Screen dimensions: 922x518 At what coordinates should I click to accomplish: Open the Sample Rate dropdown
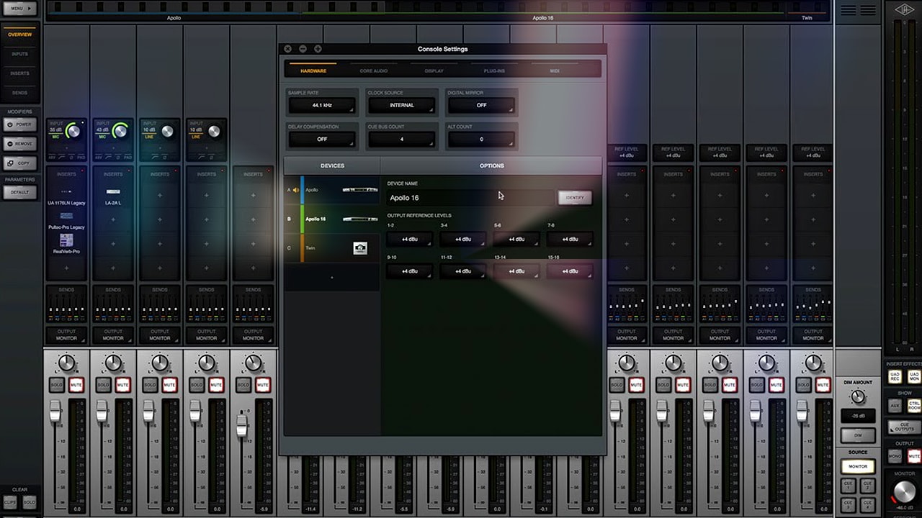tap(322, 106)
